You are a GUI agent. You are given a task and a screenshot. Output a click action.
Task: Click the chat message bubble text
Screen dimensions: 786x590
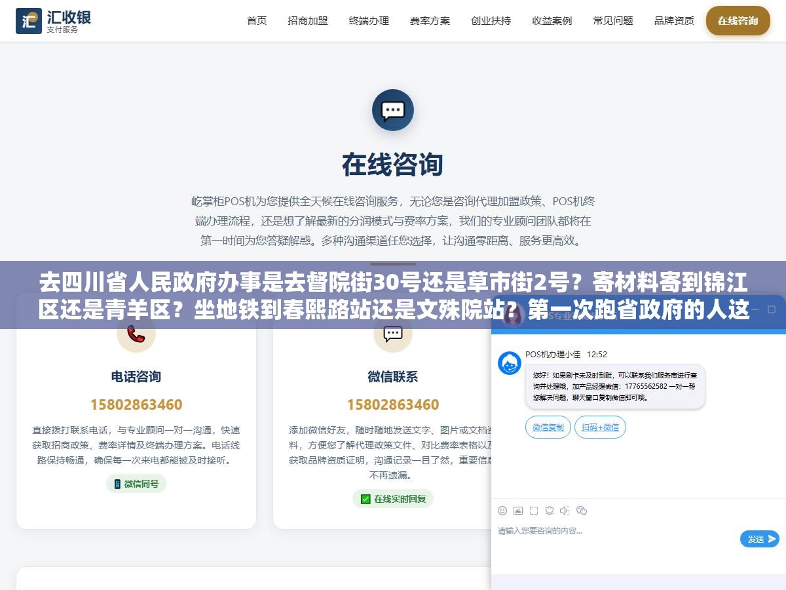[615, 387]
